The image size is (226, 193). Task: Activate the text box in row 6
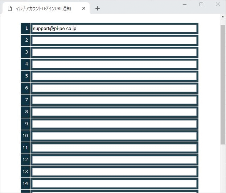(114, 88)
